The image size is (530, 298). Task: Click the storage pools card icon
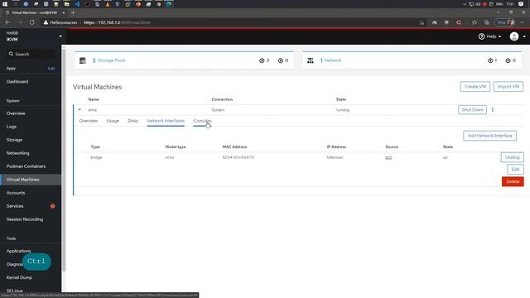click(x=83, y=60)
